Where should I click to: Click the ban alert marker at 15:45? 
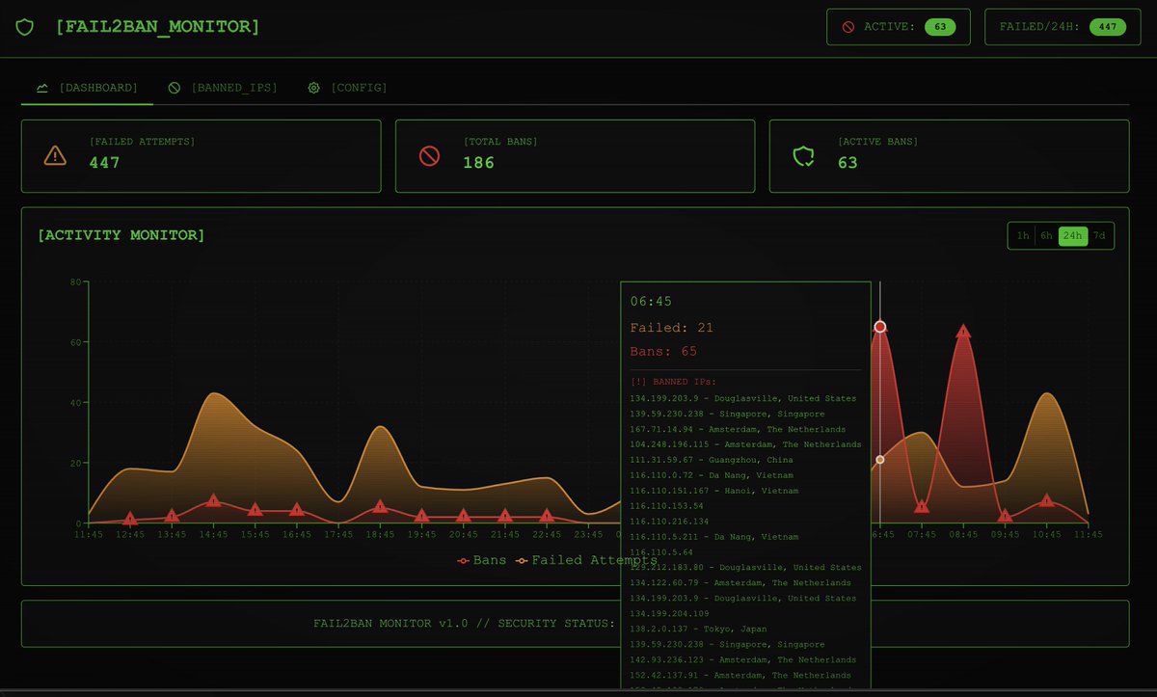click(255, 510)
